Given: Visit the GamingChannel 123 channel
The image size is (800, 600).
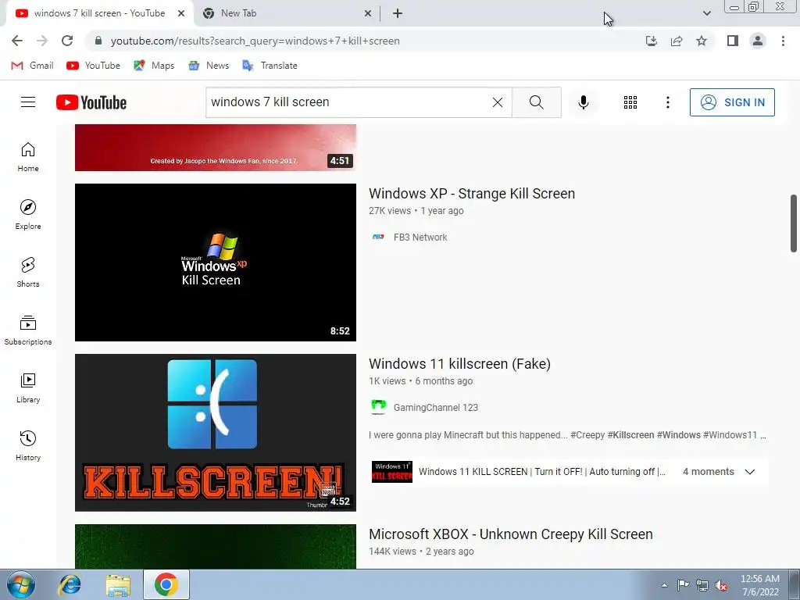Looking at the screenshot, I should coord(436,408).
